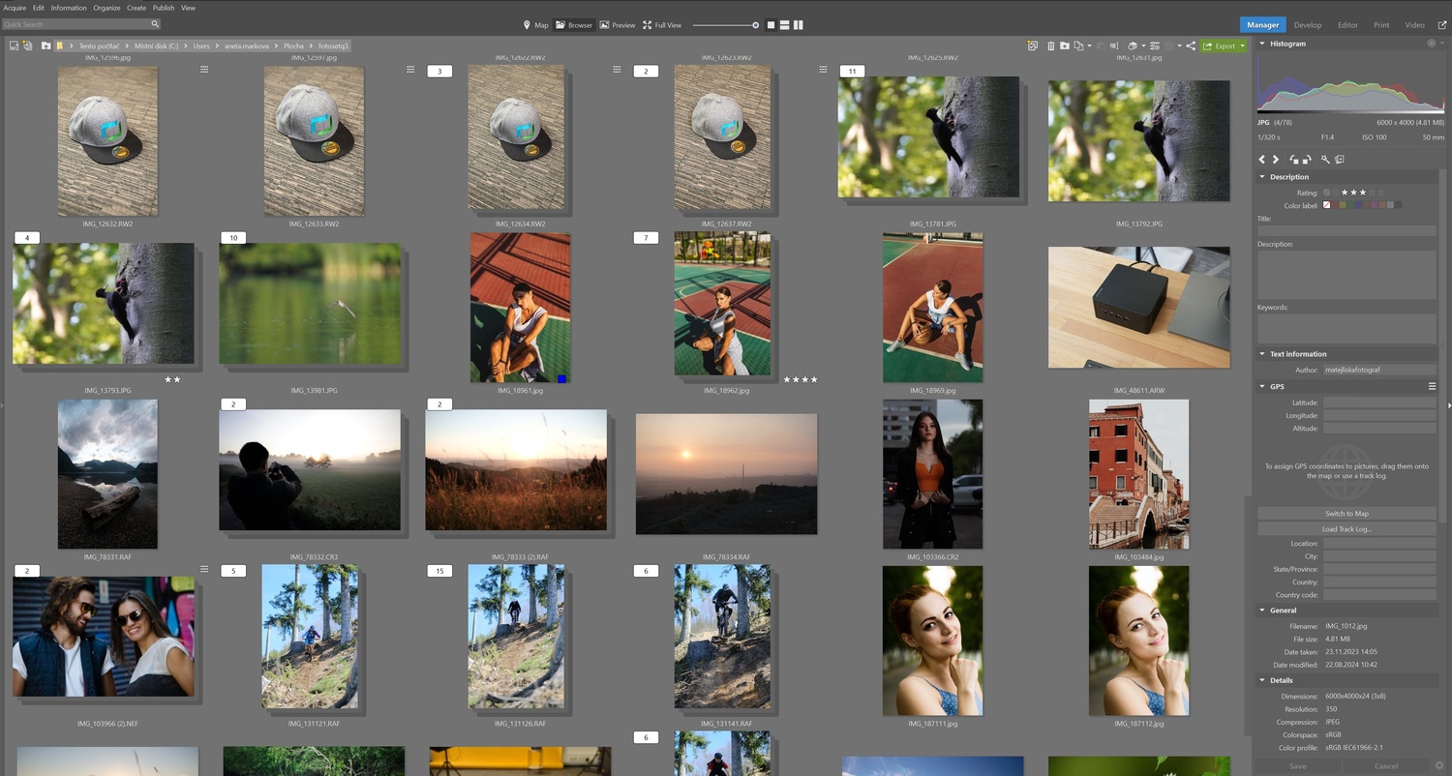Select thumbnail IMG_48611.ARW

click(1138, 307)
